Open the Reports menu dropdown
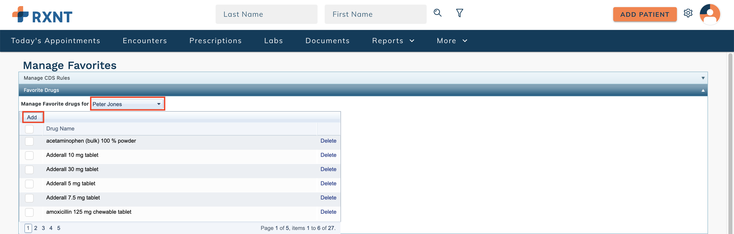Viewport: 734px width, 234px height. click(x=393, y=41)
